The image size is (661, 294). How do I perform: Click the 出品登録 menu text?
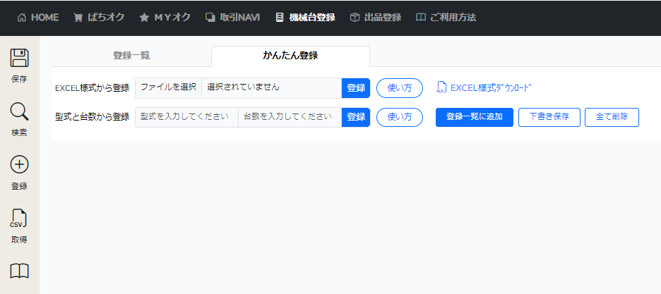[x=383, y=18]
